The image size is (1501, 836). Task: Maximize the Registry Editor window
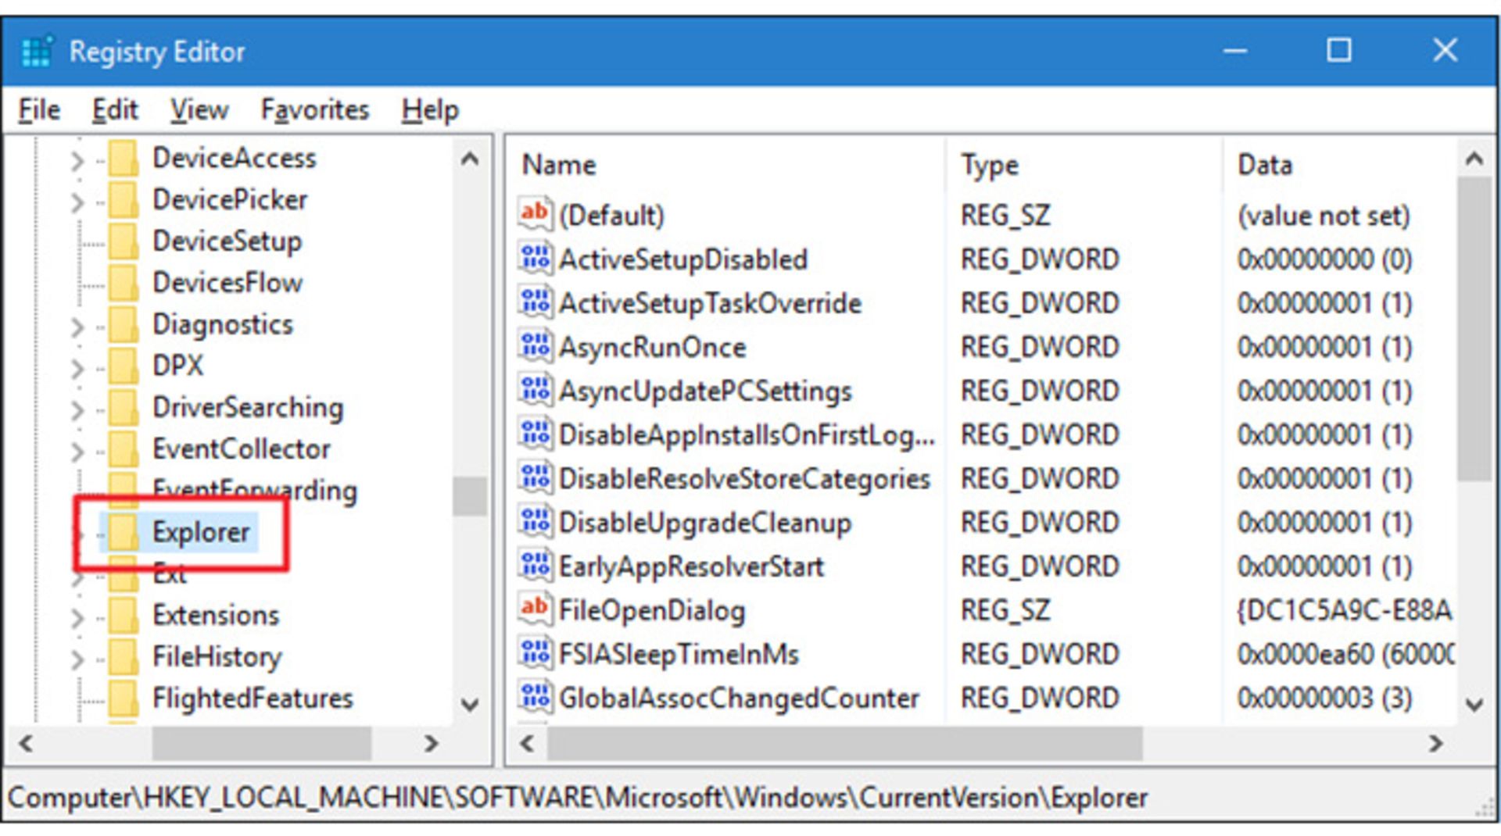coord(1339,51)
